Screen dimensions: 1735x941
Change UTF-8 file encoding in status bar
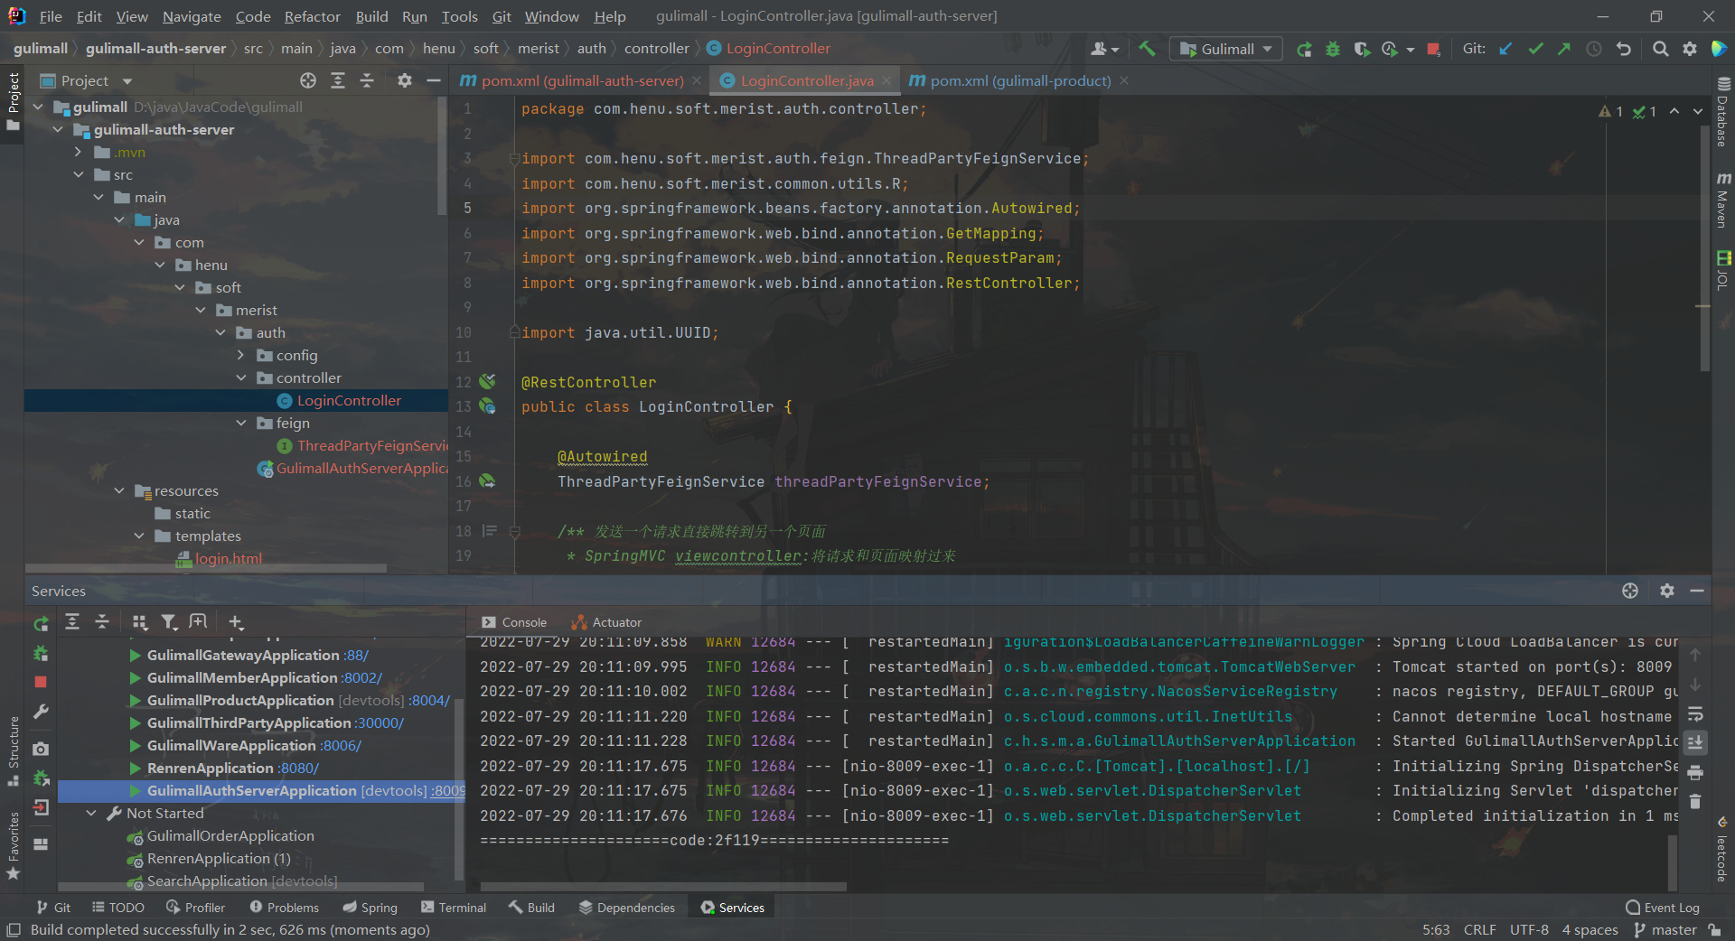click(1529, 930)
